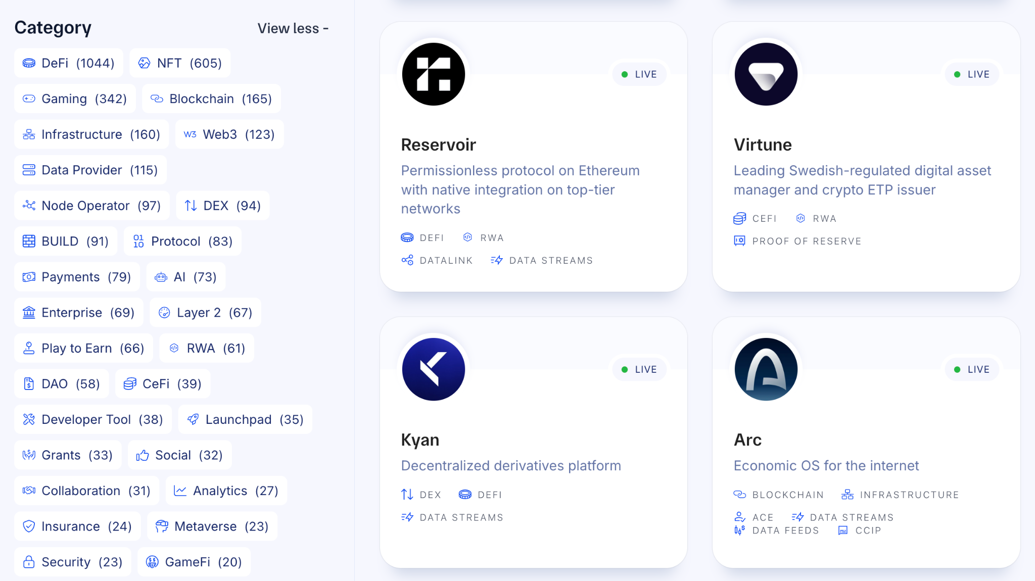Open the Arc project title
This screenshot has width=1035, height=581.
pos(747,440)
